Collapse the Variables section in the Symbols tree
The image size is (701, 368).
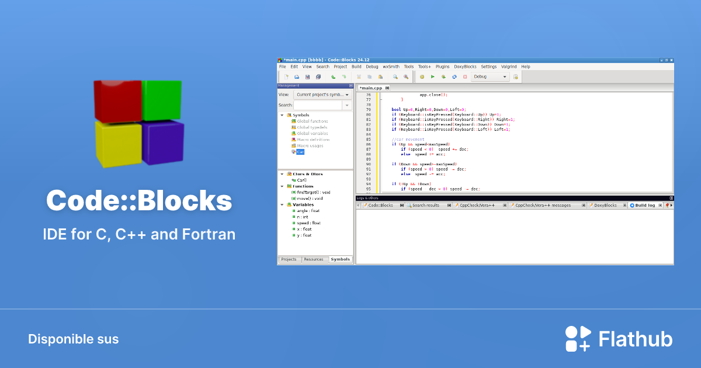click(x=282, y=204)
